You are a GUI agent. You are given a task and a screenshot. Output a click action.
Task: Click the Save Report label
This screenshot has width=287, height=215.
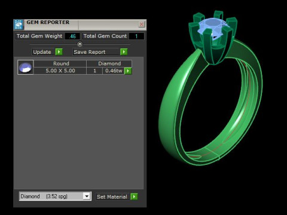(x=90, y=52)
